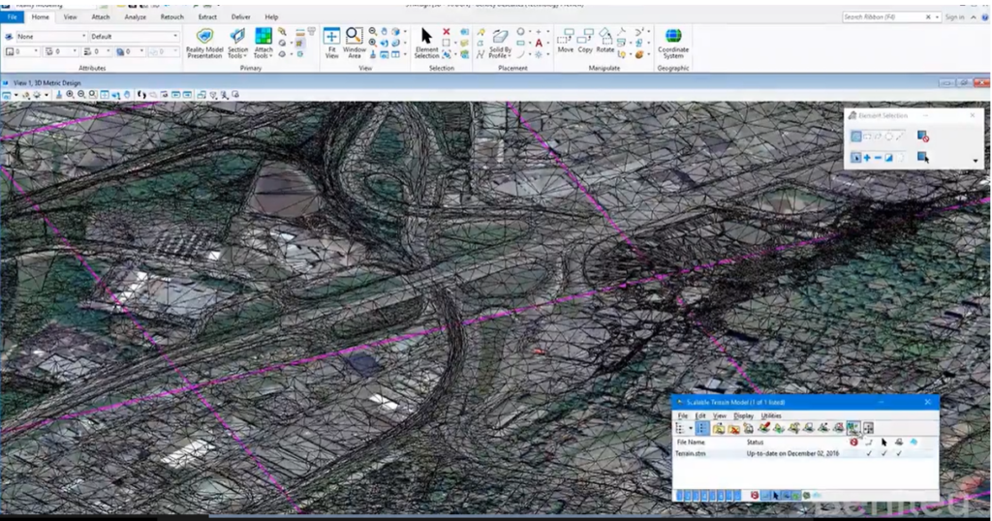Click the Solid By Profile tool
The height and width of the screenshot is (521, 992).
tap(500, 43)
